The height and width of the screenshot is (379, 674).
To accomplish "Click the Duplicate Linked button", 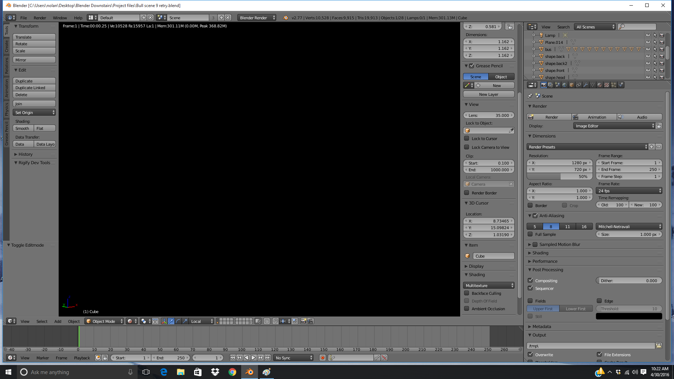I will pos(34,87).
